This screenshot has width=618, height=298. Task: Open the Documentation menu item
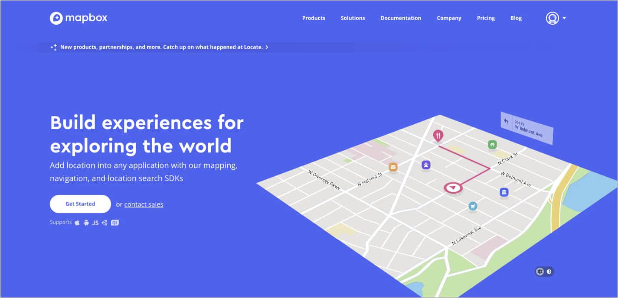coord(401,18)
